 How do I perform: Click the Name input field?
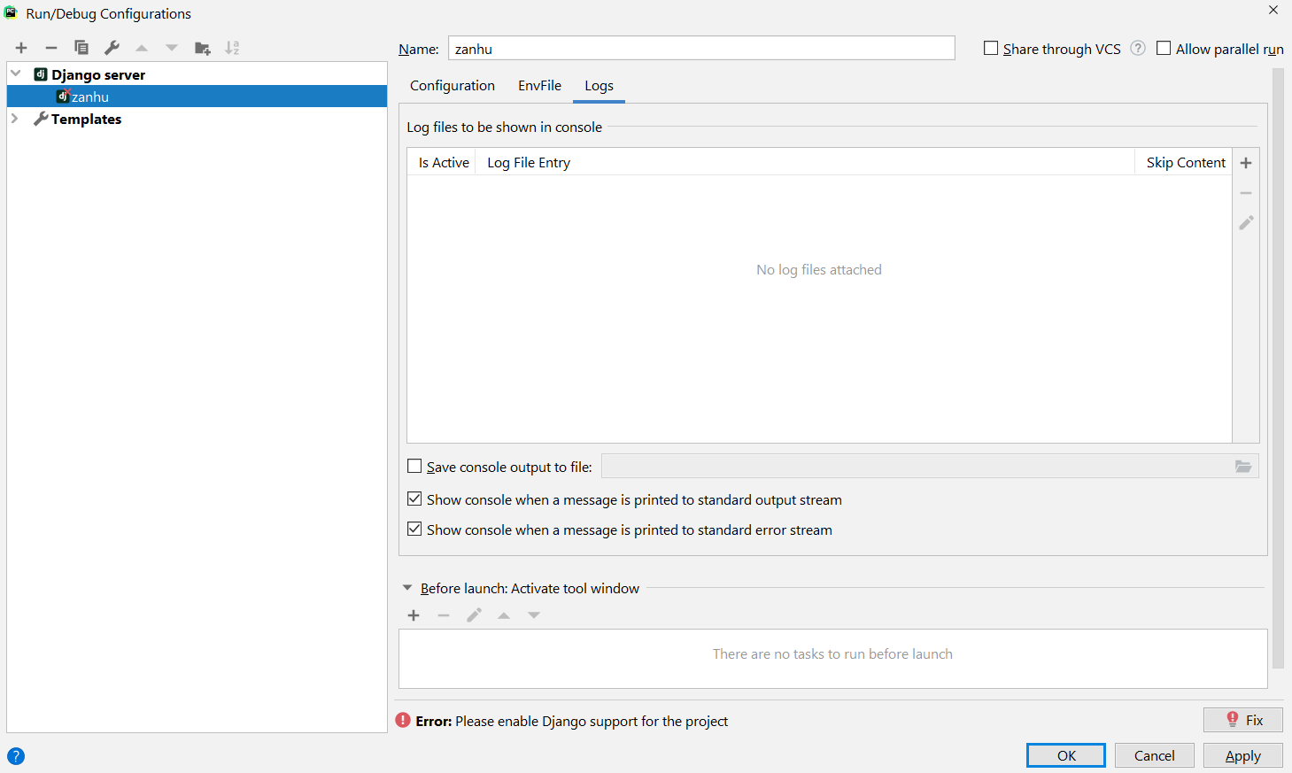(x=701, y=49)
